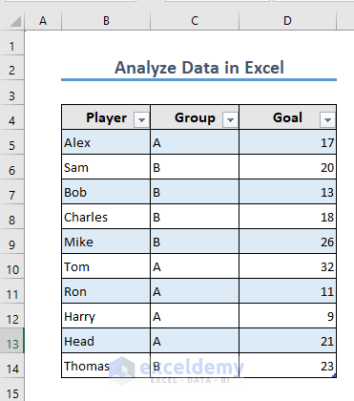Click Tom's goal value 32
This screenshot has height=401, width=354.
(287, 266)
